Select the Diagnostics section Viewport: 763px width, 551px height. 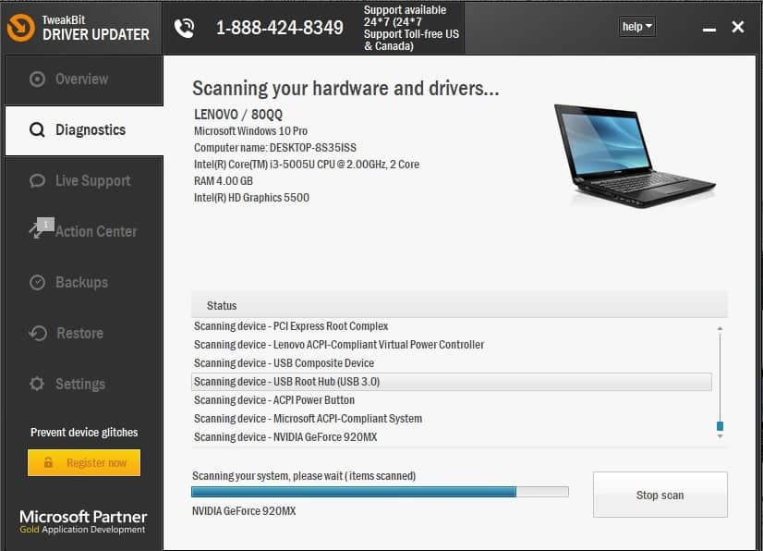click(84, 130)
